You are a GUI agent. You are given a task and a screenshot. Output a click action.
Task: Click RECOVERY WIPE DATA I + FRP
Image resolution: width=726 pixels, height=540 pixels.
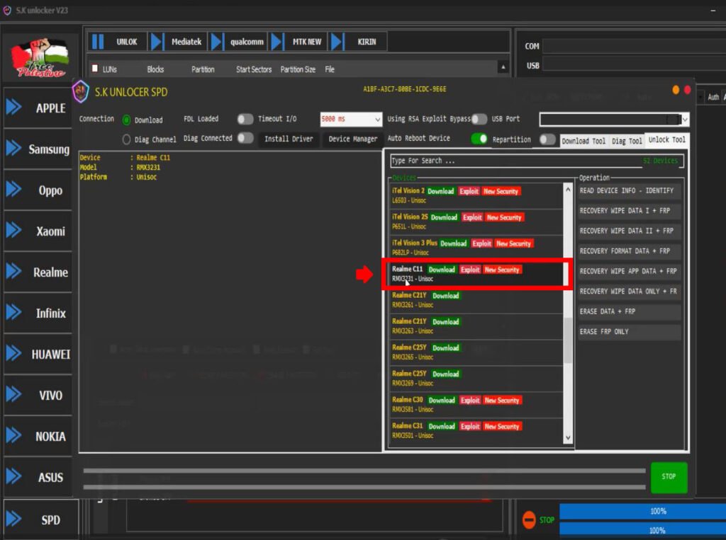pos(630,211)
